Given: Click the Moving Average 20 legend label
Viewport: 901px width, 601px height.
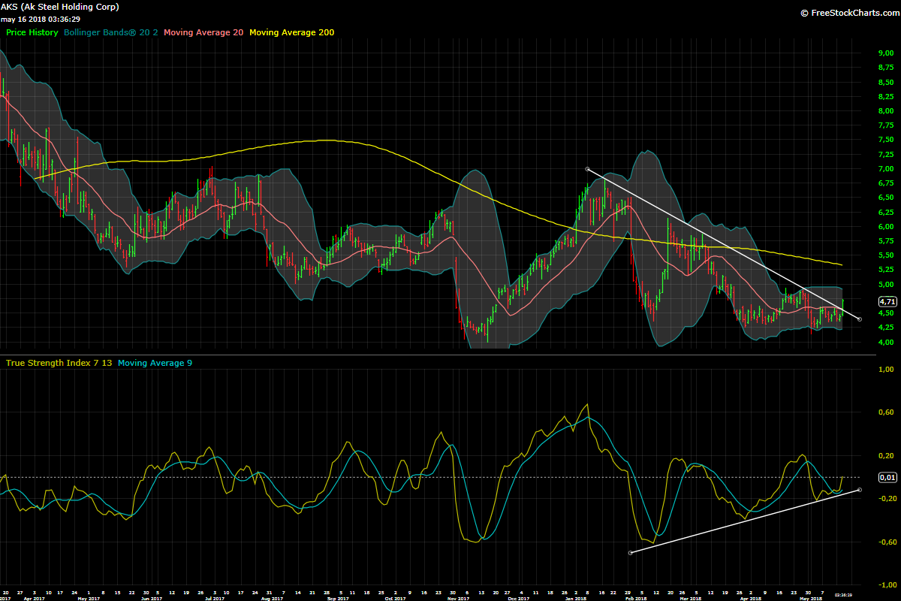Looking at the screenshot, I should coord(203,32).
